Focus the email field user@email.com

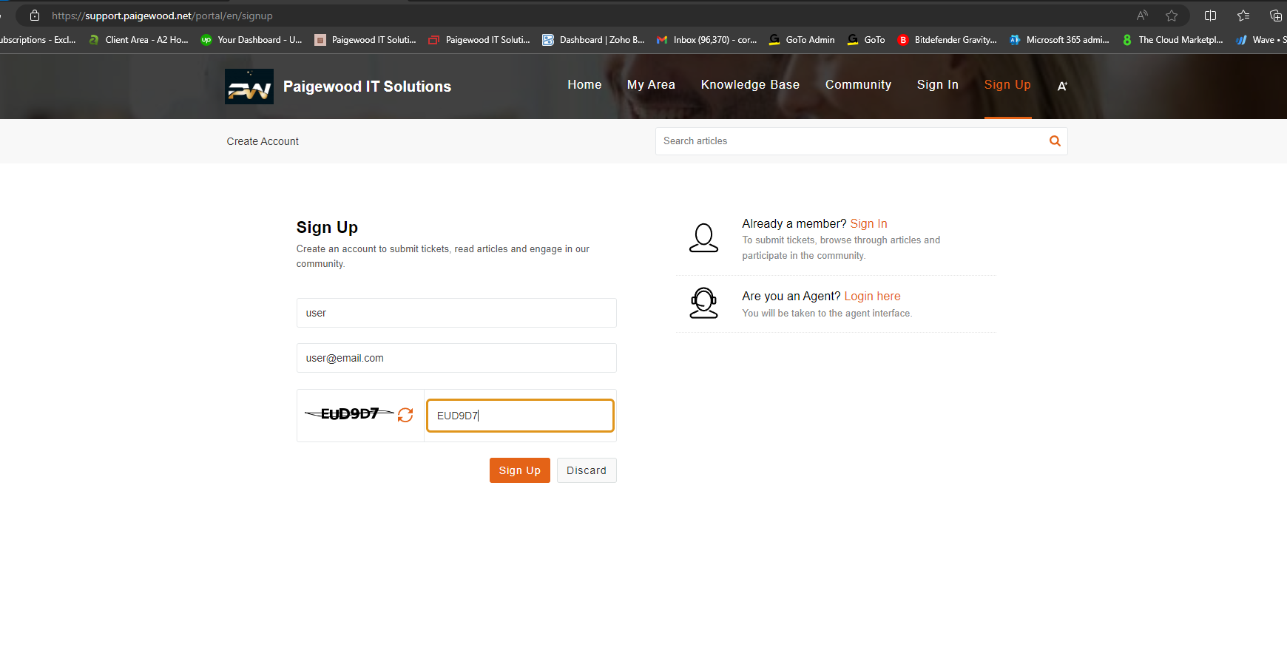[x=456, y=358]
